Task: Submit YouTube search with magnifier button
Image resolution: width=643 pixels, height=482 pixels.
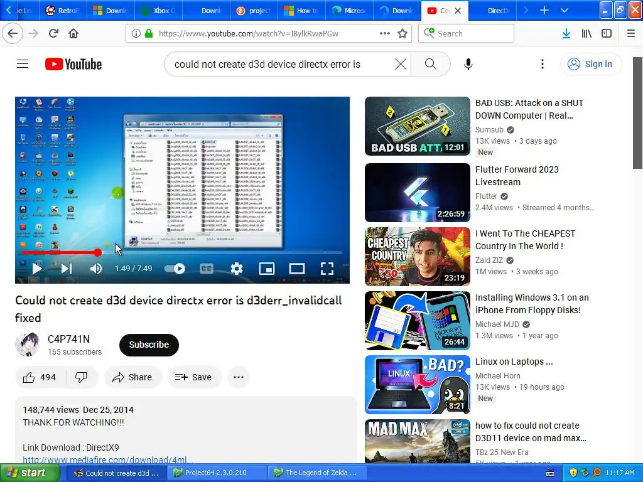Action: pos(431,64)
